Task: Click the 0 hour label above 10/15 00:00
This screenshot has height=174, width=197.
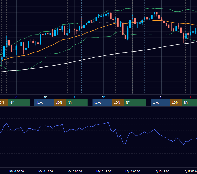Action: point(74,97)
